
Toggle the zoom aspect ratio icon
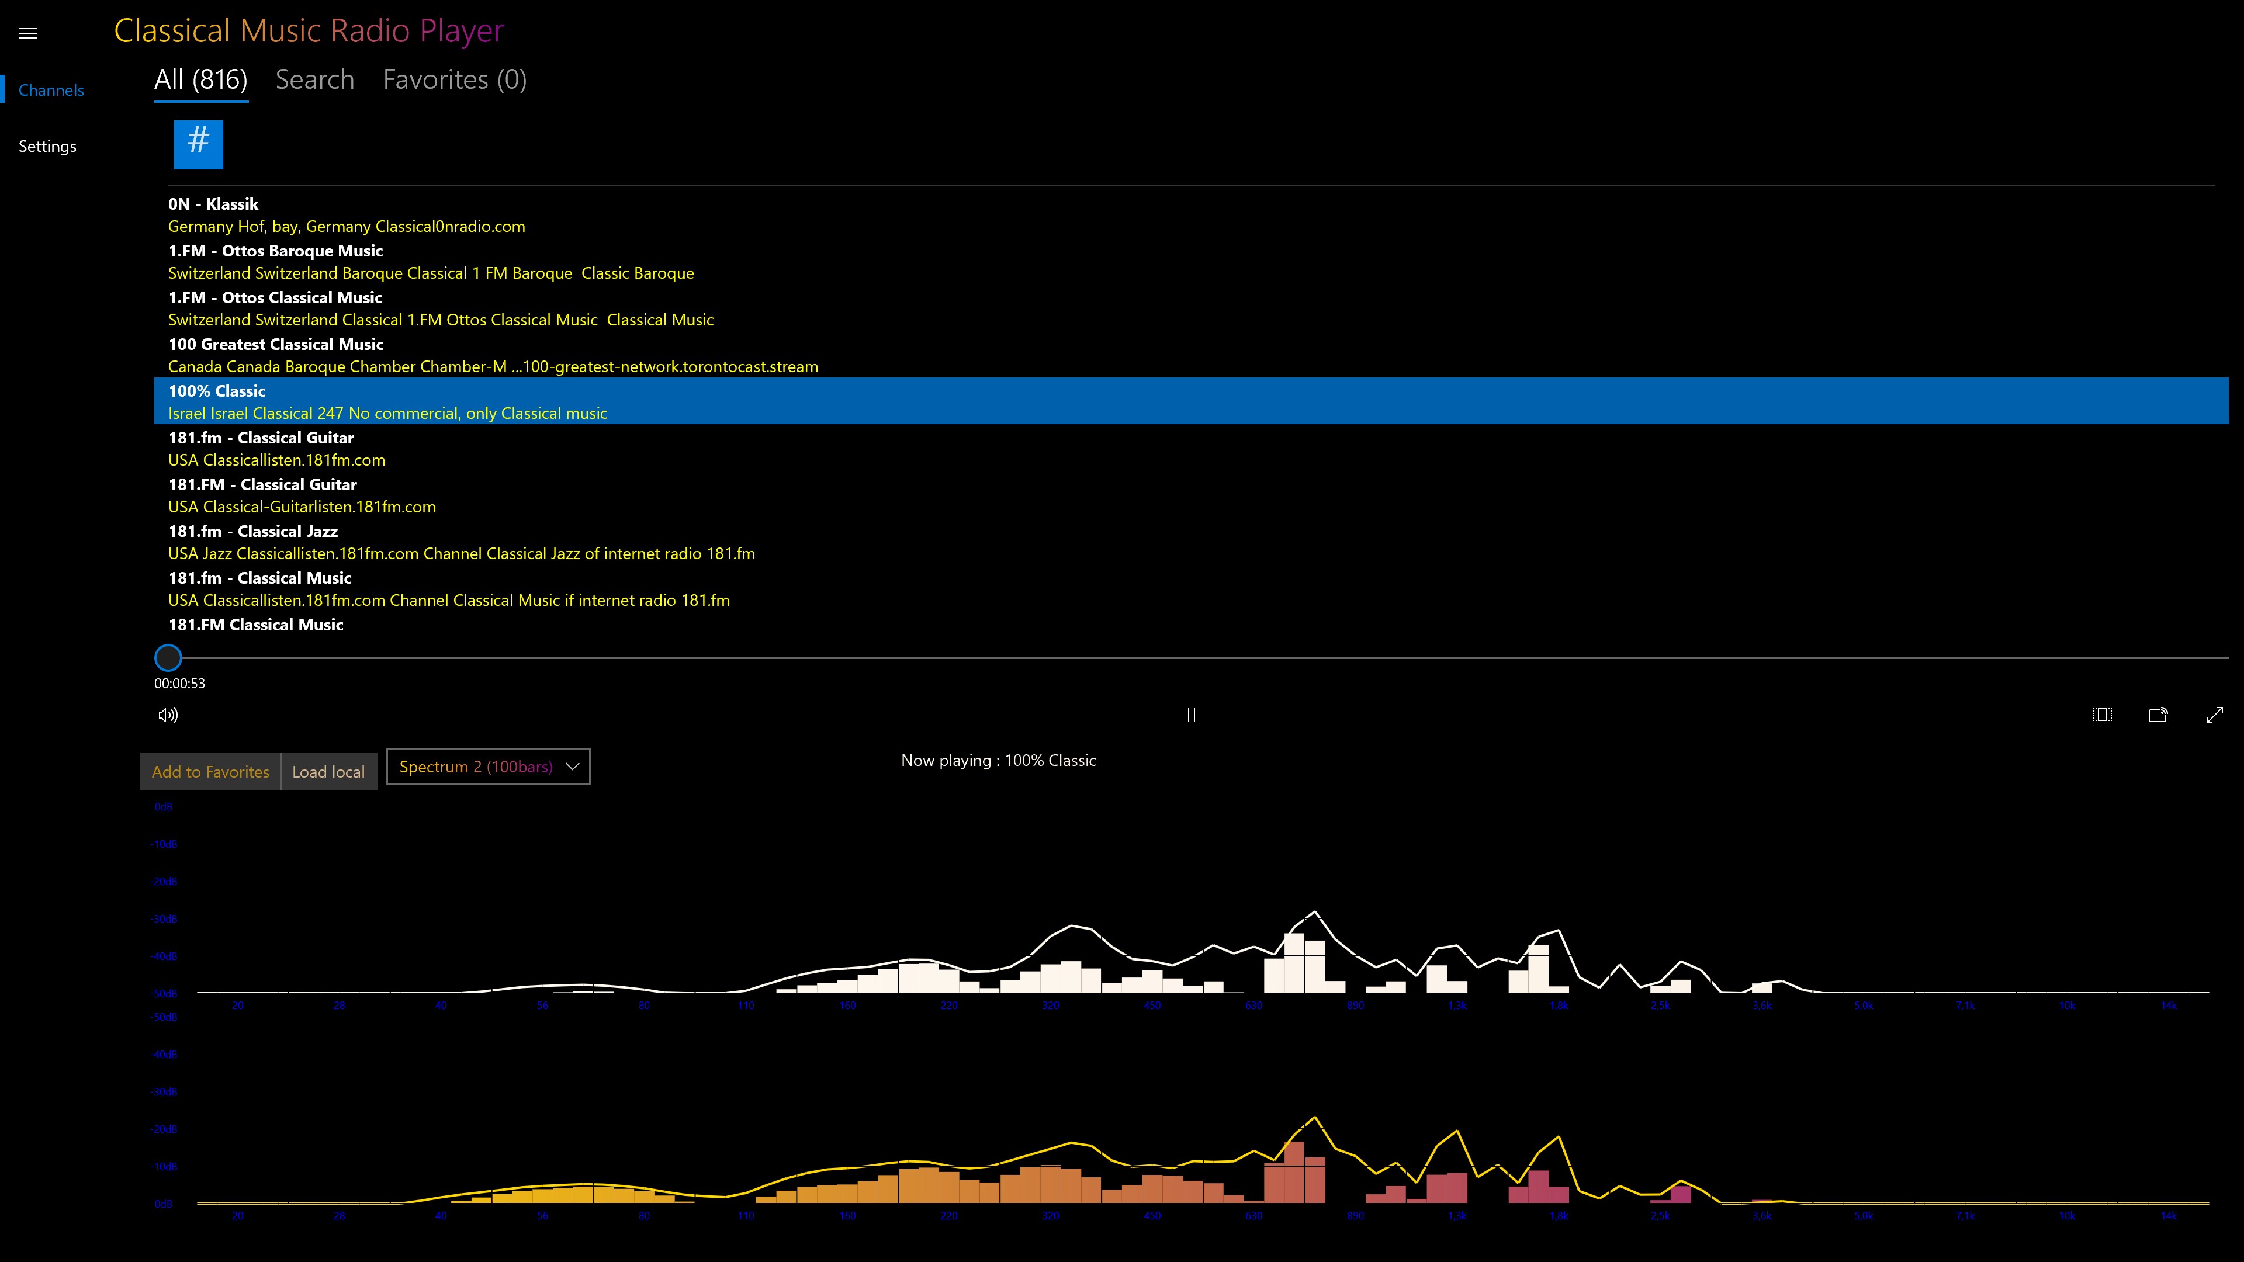[x=2102, y=715]
